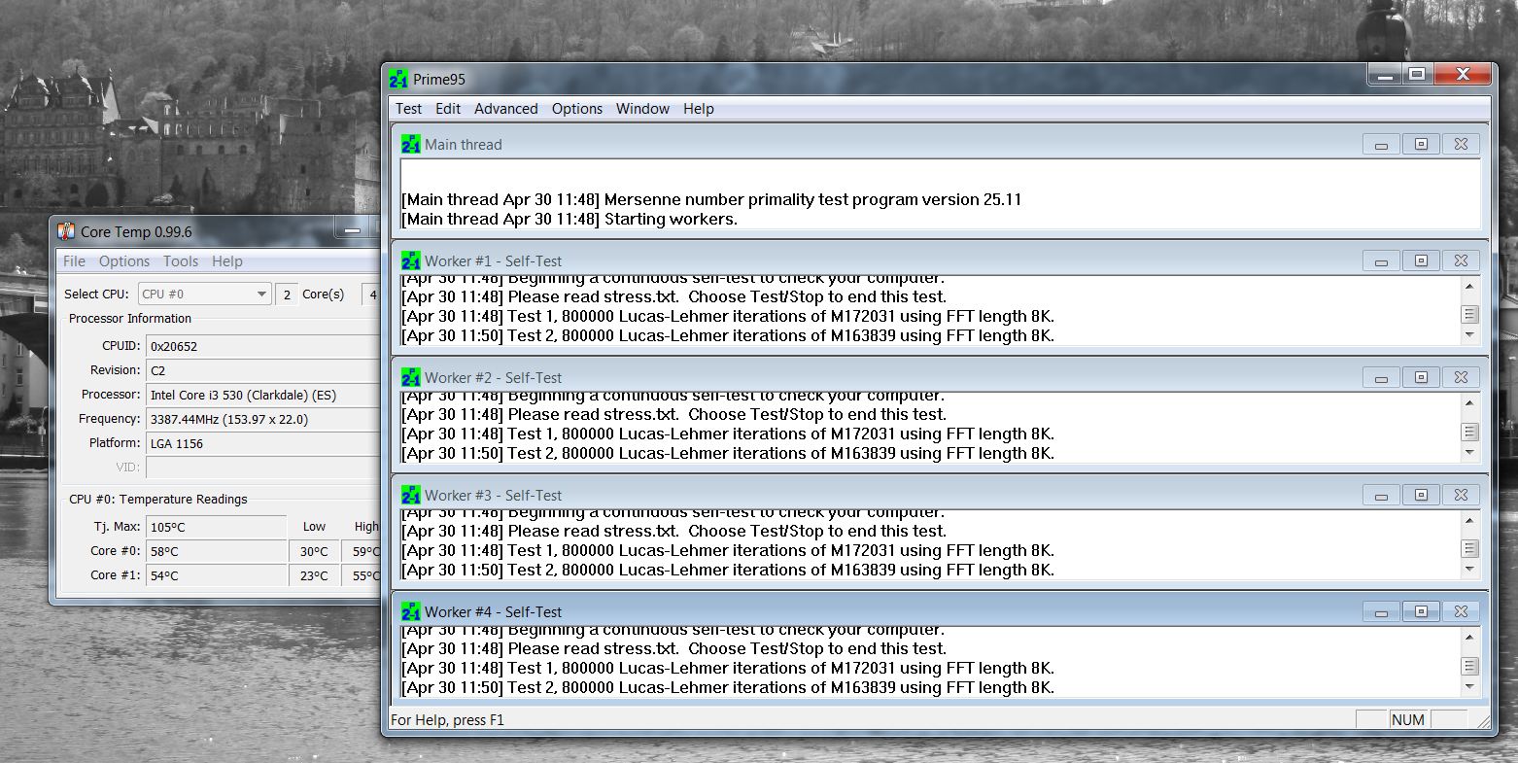The width and height of the screenshot is (1518, 763).
Task: Close the Worker #4 child window
Action: point(1461,611)
